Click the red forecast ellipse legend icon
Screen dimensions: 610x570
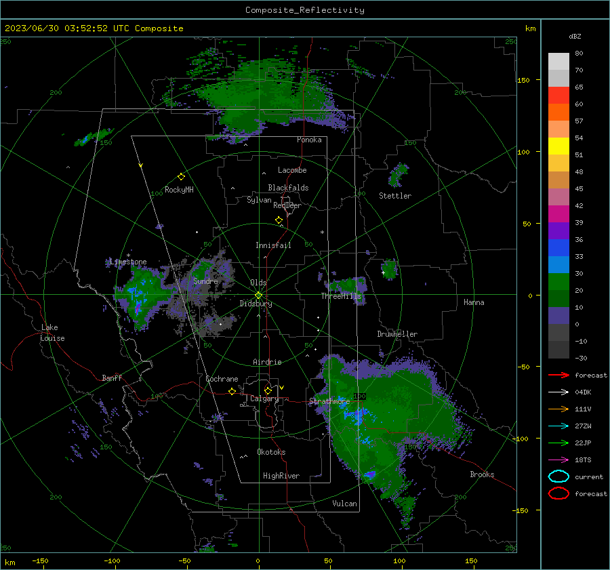coord(558,493)
